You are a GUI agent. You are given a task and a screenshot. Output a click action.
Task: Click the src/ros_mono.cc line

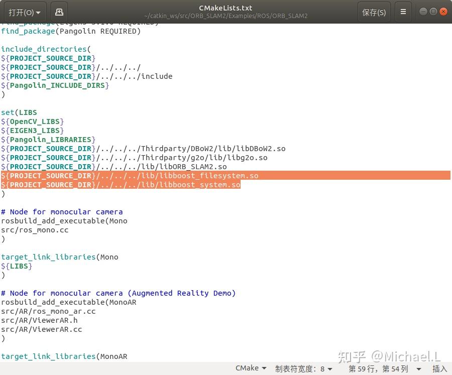[35, 230]
